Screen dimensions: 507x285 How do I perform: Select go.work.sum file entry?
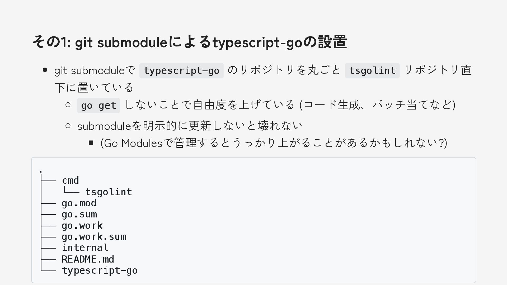(x=94, y=237)
